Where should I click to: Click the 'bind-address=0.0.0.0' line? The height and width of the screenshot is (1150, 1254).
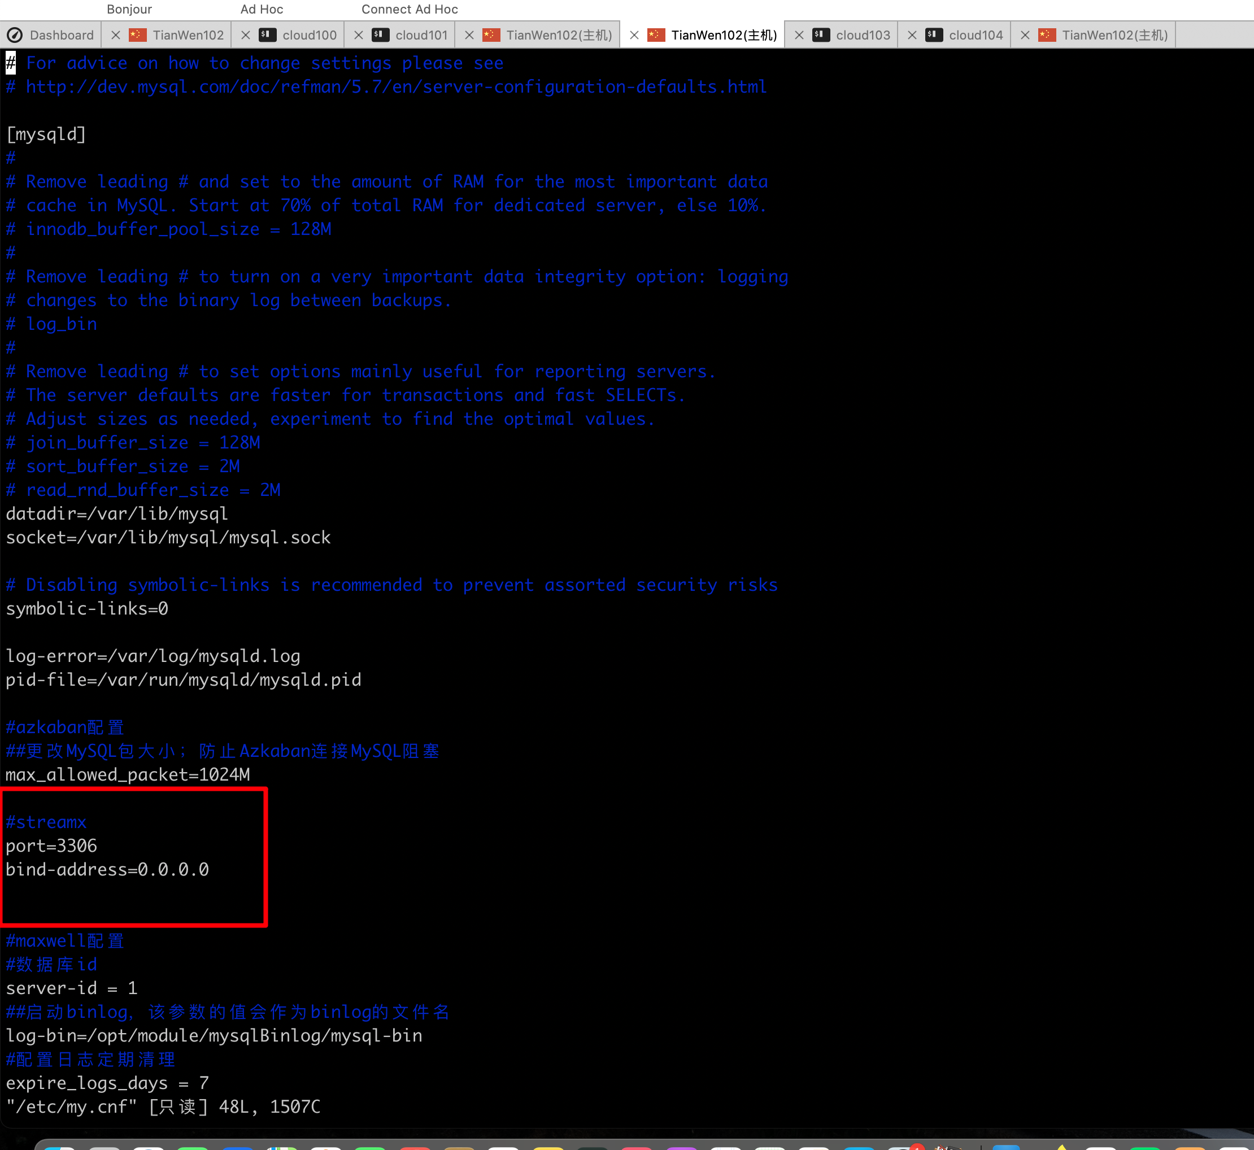[108, 869]
